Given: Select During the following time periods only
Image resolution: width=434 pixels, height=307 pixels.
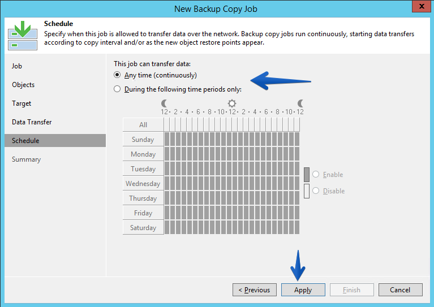Looking at the screenshot, I should click(x=117, y=89).
